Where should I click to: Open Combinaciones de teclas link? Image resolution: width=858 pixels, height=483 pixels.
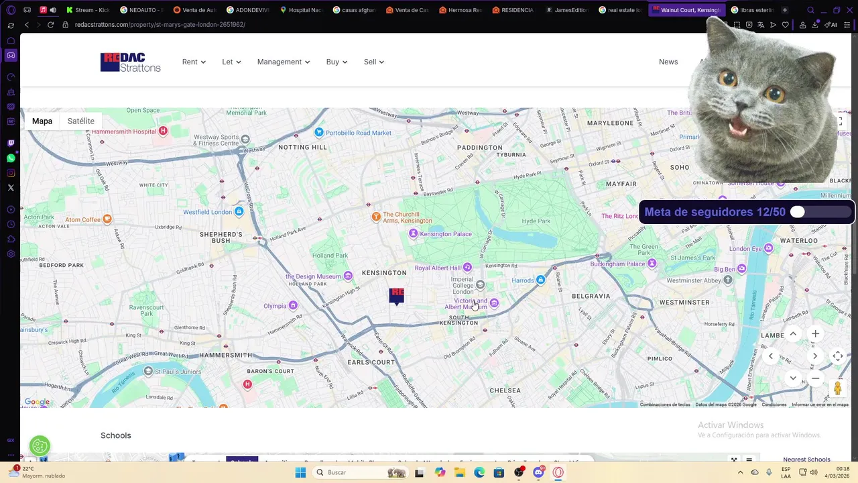[x=665, y=405]
